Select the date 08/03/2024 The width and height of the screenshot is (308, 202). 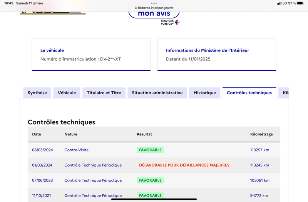[42, 150]
